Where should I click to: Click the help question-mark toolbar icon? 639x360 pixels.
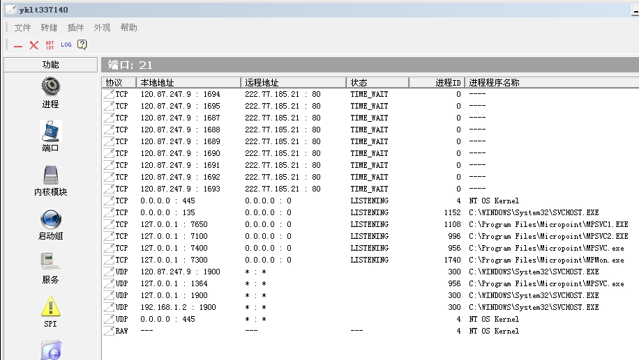click(82, 45)
